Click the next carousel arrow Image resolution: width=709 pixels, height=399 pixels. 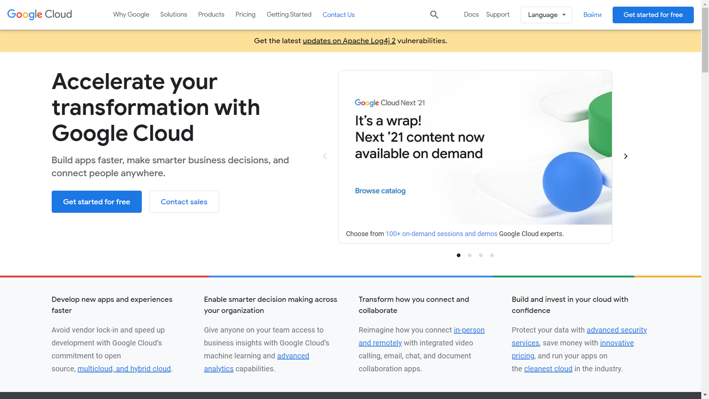pyautogui.click(x=626, y=156)
